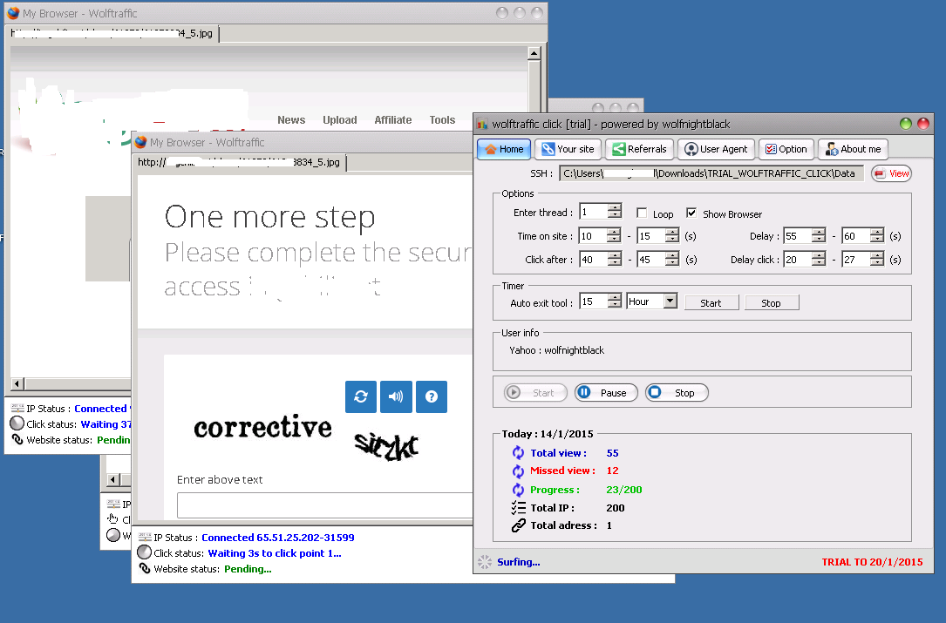
Task: Open the About me tab
Action: click(x=853, y=149)
